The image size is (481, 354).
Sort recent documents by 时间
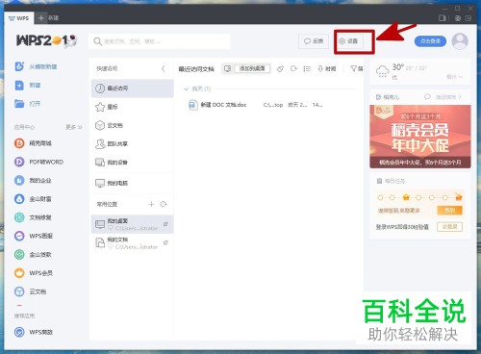(327, 68)
